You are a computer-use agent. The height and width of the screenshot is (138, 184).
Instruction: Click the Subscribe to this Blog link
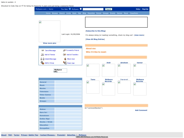point(95,31)
